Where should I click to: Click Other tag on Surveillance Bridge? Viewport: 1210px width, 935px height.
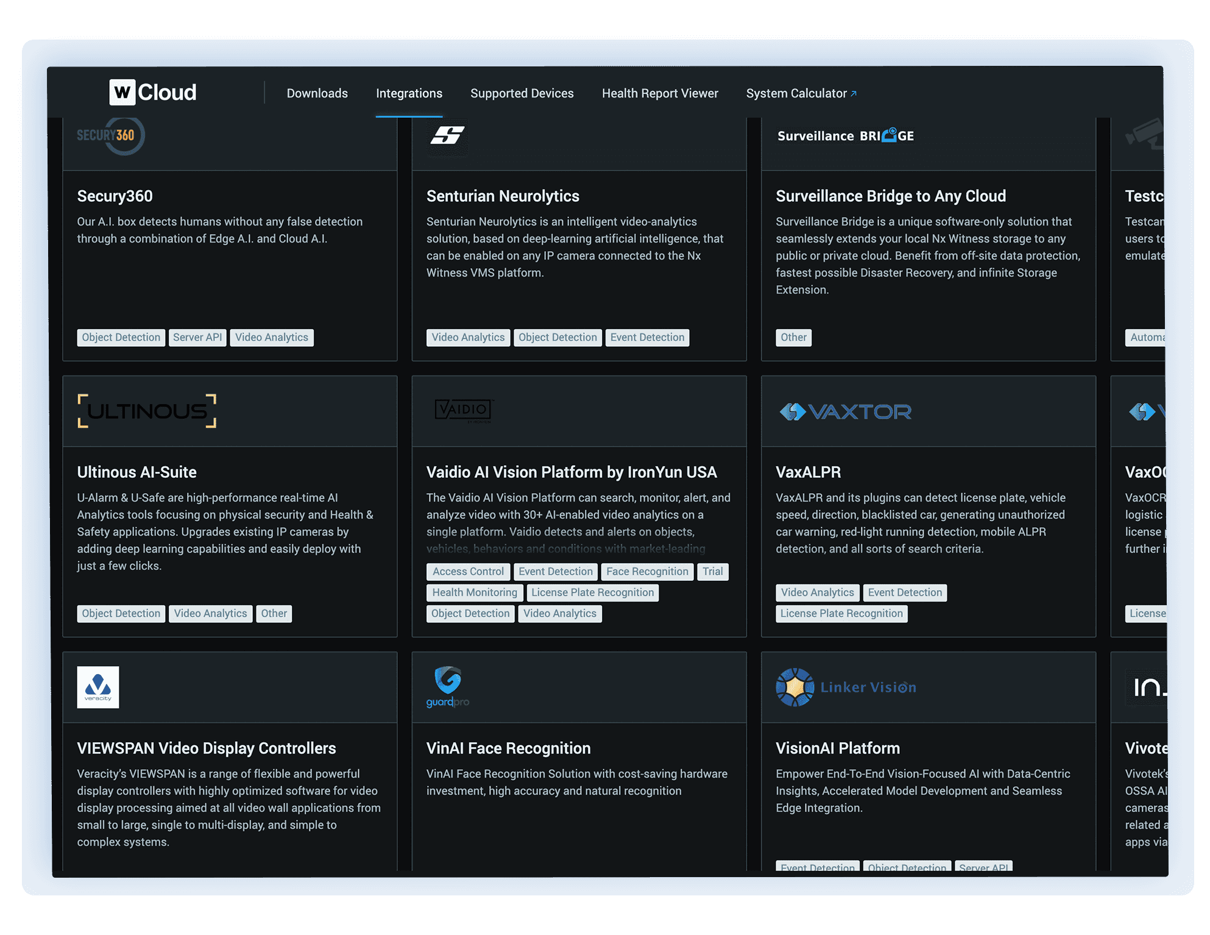coord(793,338)
